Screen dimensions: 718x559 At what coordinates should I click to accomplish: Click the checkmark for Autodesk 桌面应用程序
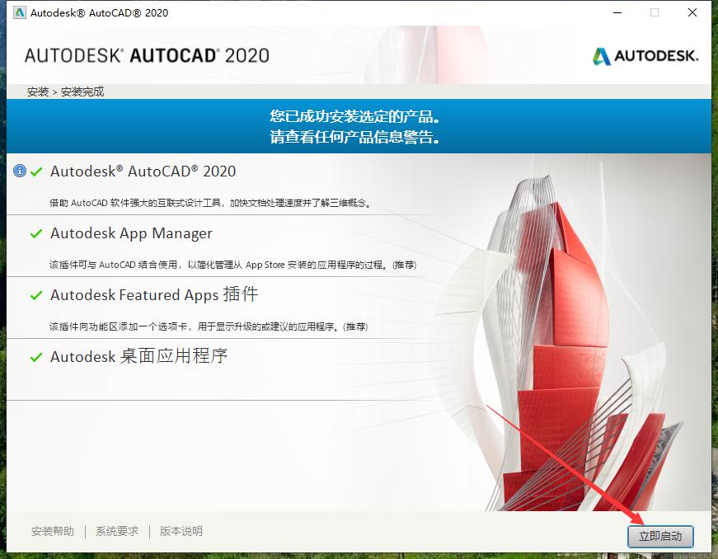[x=35, y=357]
